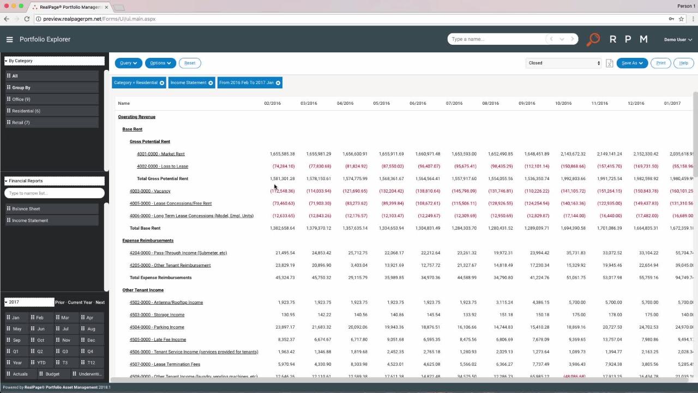The image size is (698, 393).
Task: Open 4507-0000 - Lease Termination Fees link
Action: click(x=165, y=364)
